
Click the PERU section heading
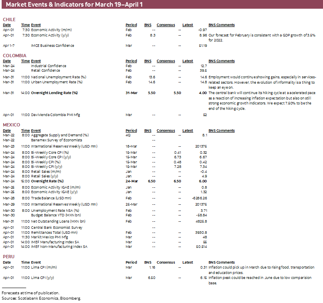(x=8, y=257)
